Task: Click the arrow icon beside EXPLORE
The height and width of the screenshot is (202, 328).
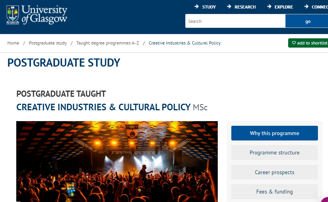Action: point(269,7)
